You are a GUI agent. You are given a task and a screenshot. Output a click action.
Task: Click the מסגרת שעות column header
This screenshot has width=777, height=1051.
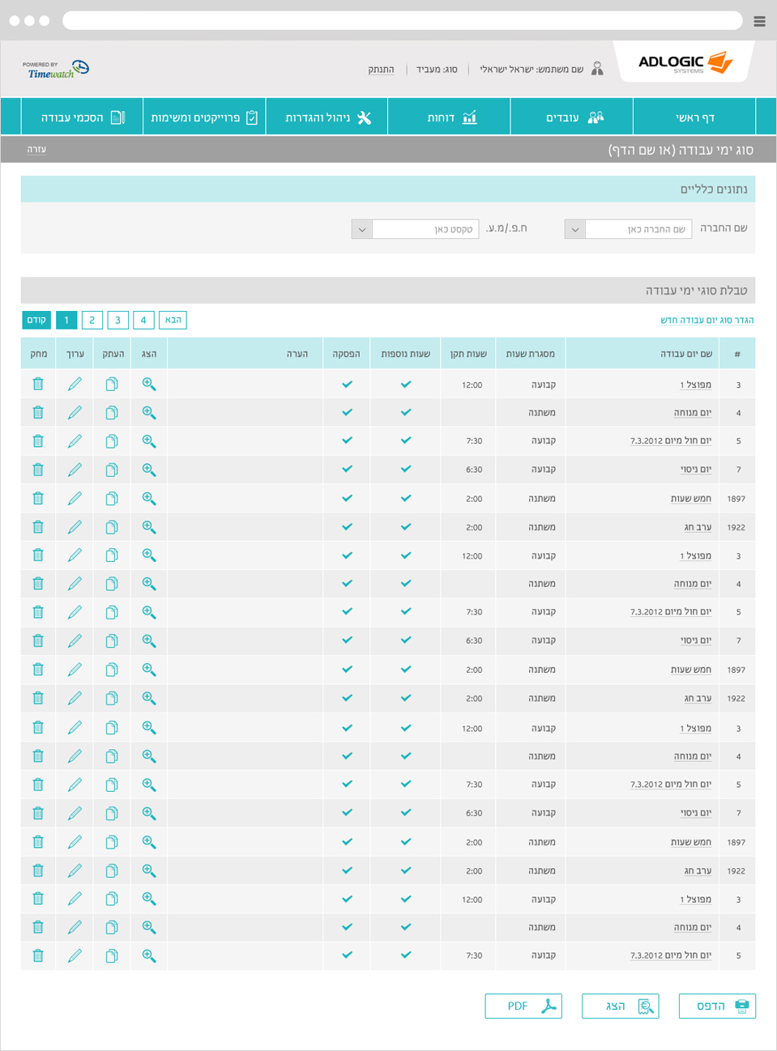coord(531,354)
